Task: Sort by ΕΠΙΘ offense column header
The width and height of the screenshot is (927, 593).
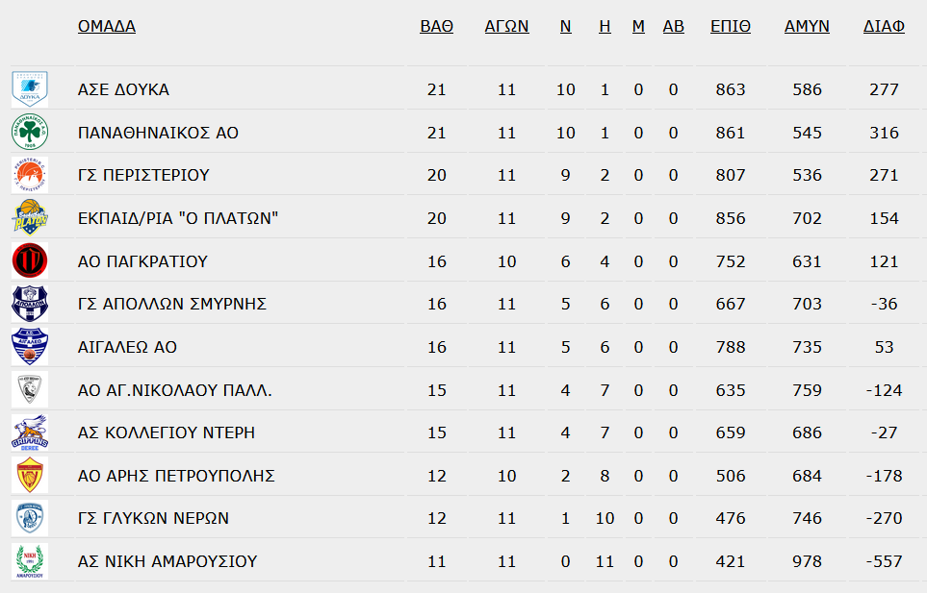Action: pos(730,27)
